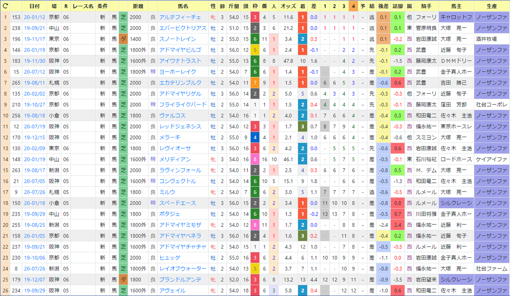Open horse link アイワナトラスト
The width and height of the screenshot is (510, 296).
coord(180,61)
